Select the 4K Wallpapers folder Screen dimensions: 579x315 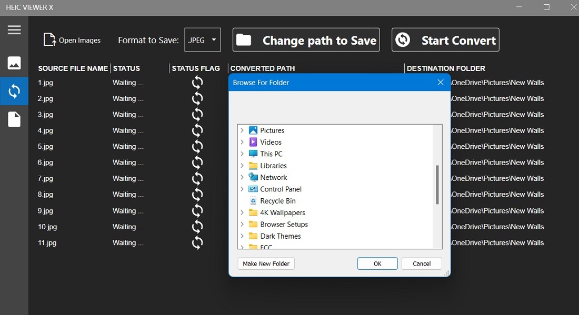point(282,212)
